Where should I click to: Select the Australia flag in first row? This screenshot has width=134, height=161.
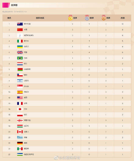[20, 24]
